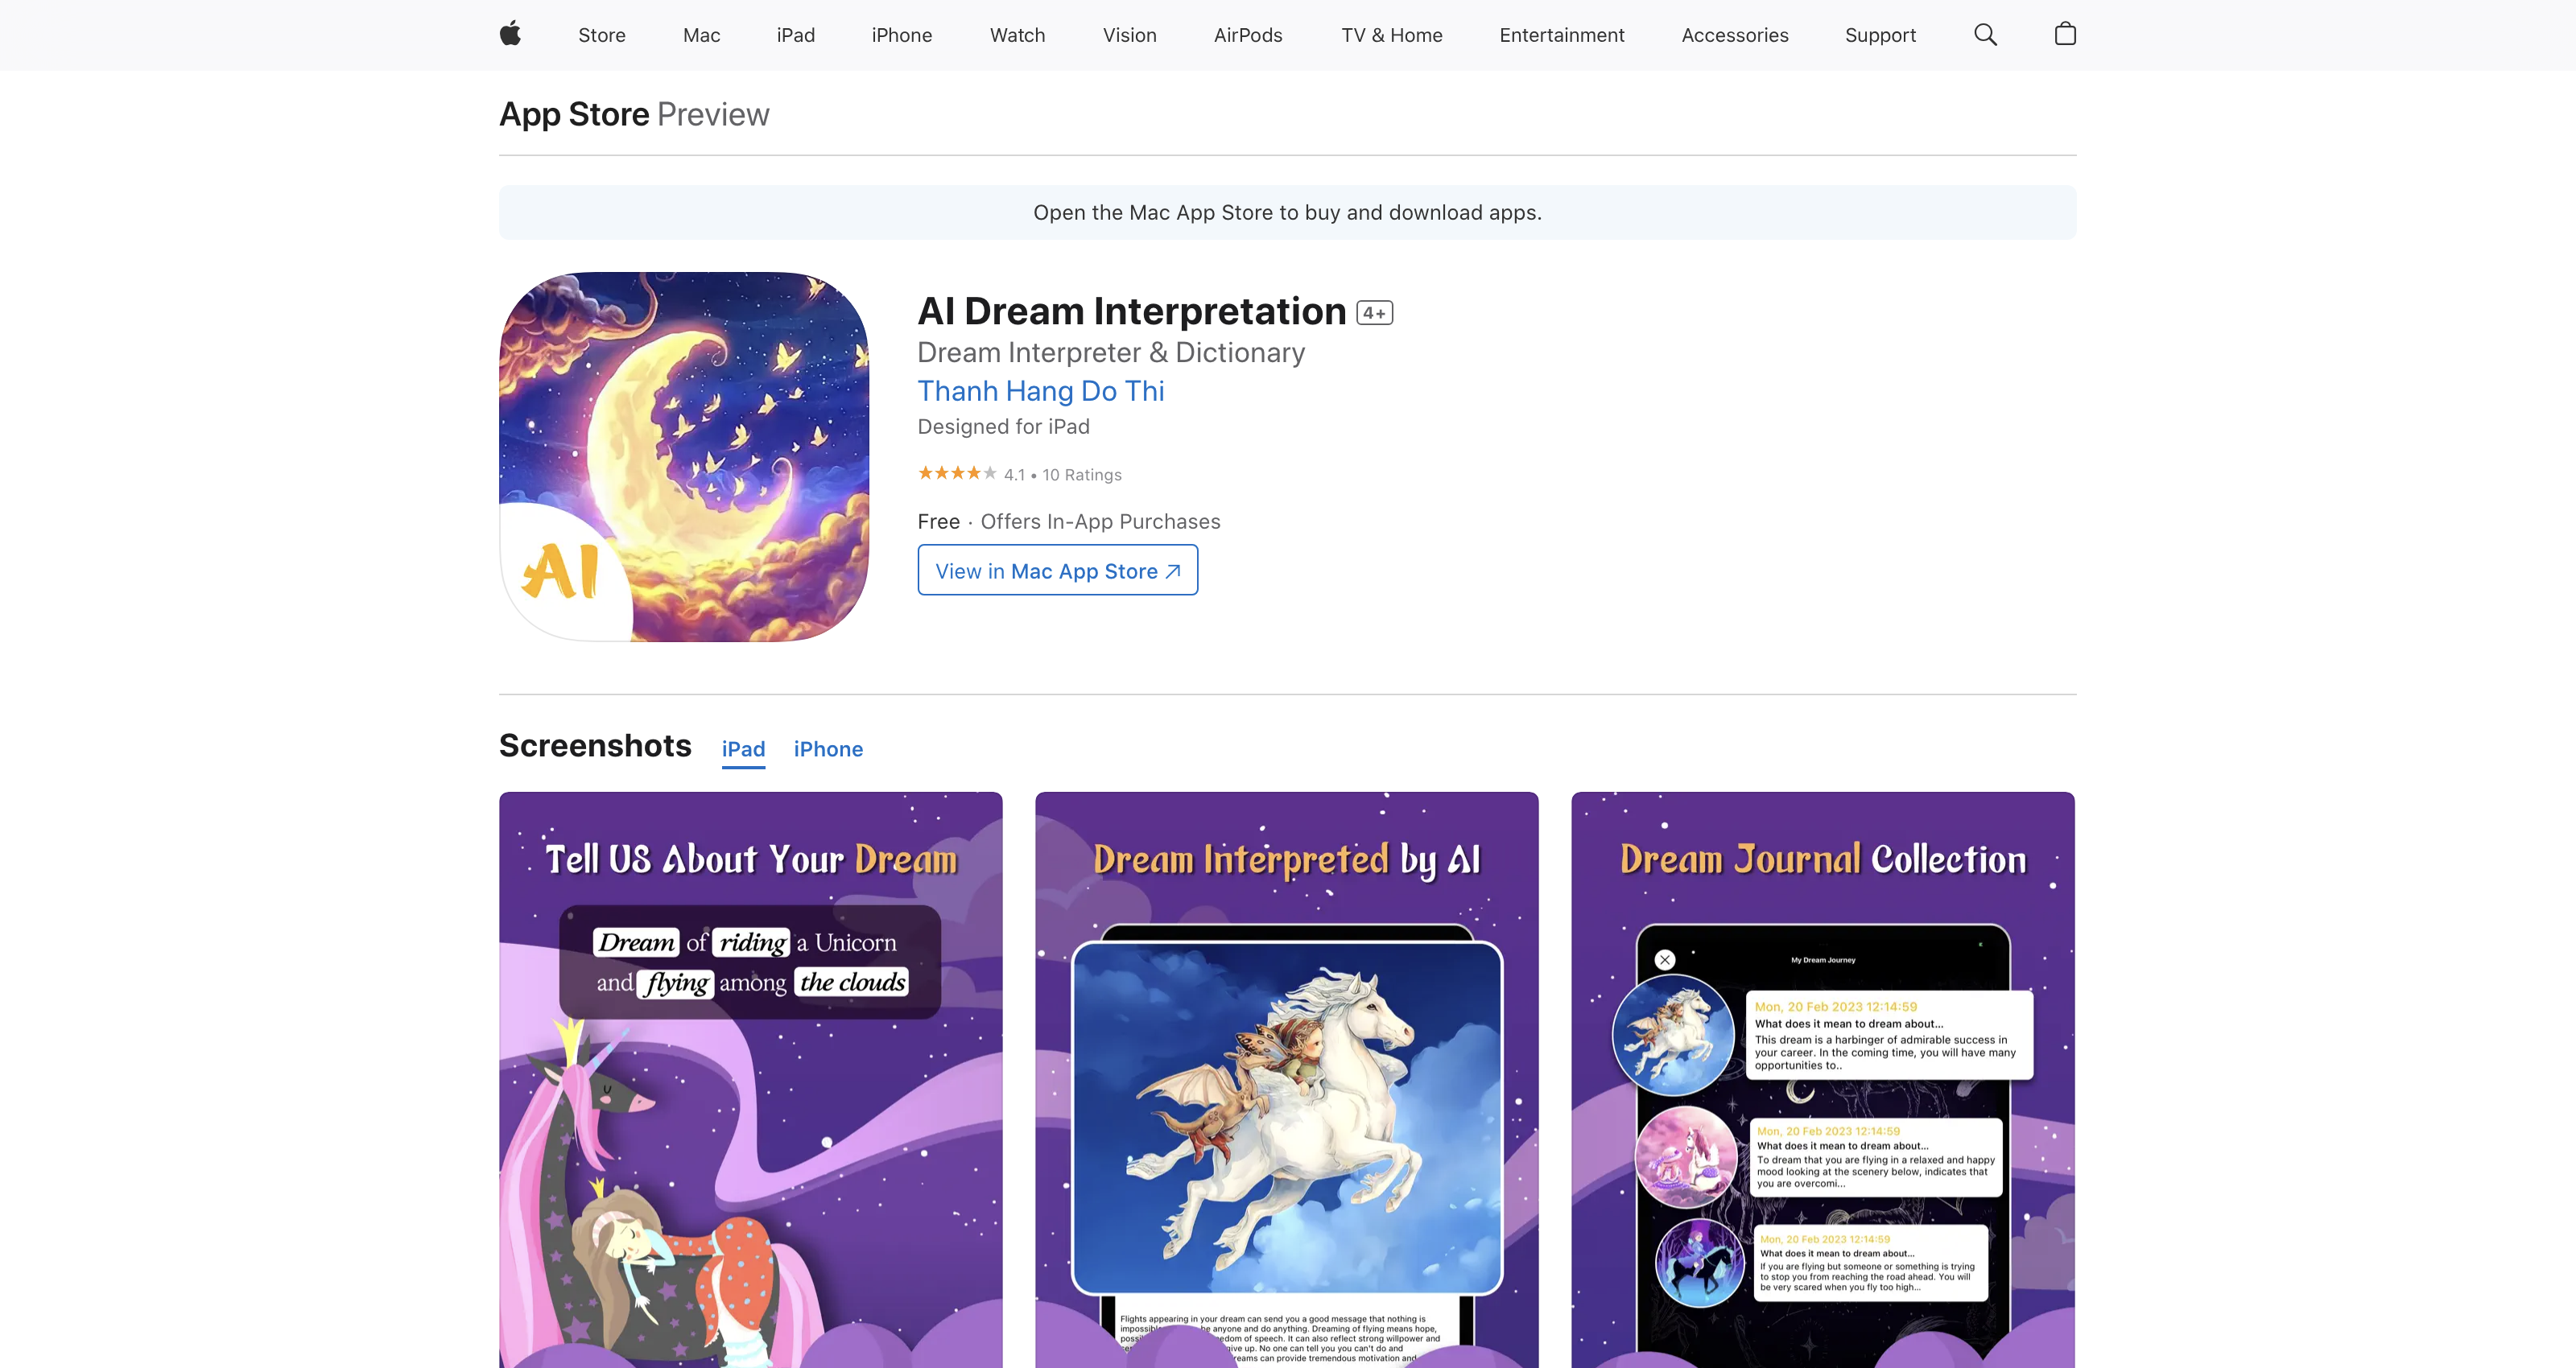Click the 4+ age rating badge
The width and height of the screenshot is (2576, 1368).
pyautogui.click(x=1374, y=313)
